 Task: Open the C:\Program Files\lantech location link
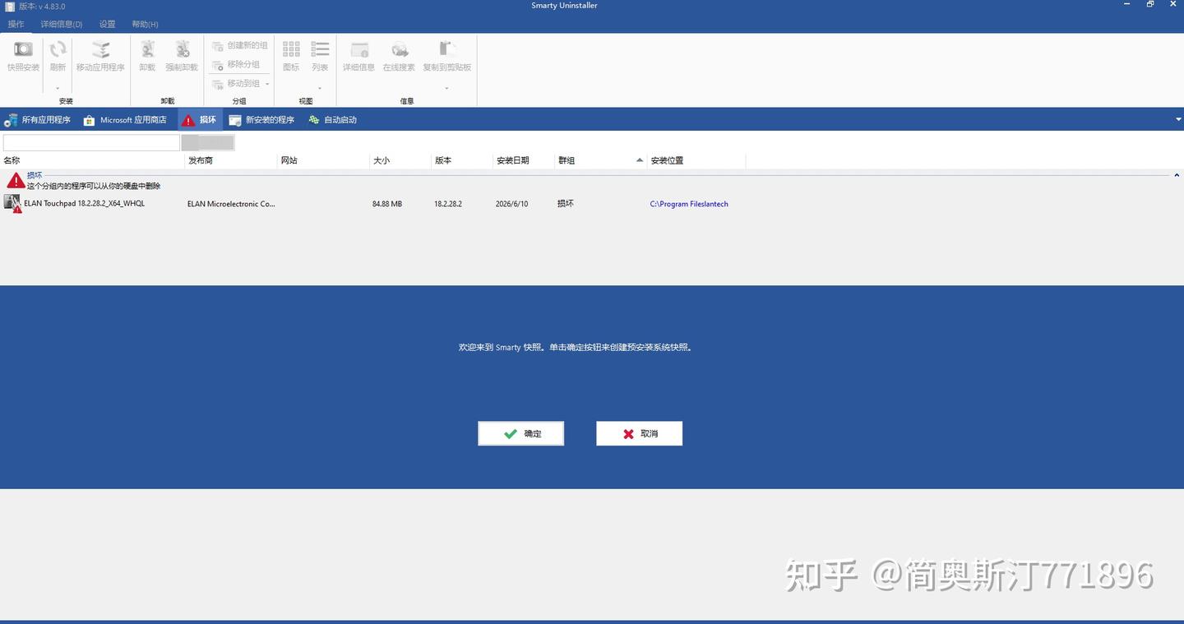pyautogui.click(x=689, y=204)
